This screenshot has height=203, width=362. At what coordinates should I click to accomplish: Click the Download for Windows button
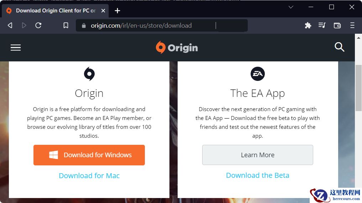pos(89,155)
